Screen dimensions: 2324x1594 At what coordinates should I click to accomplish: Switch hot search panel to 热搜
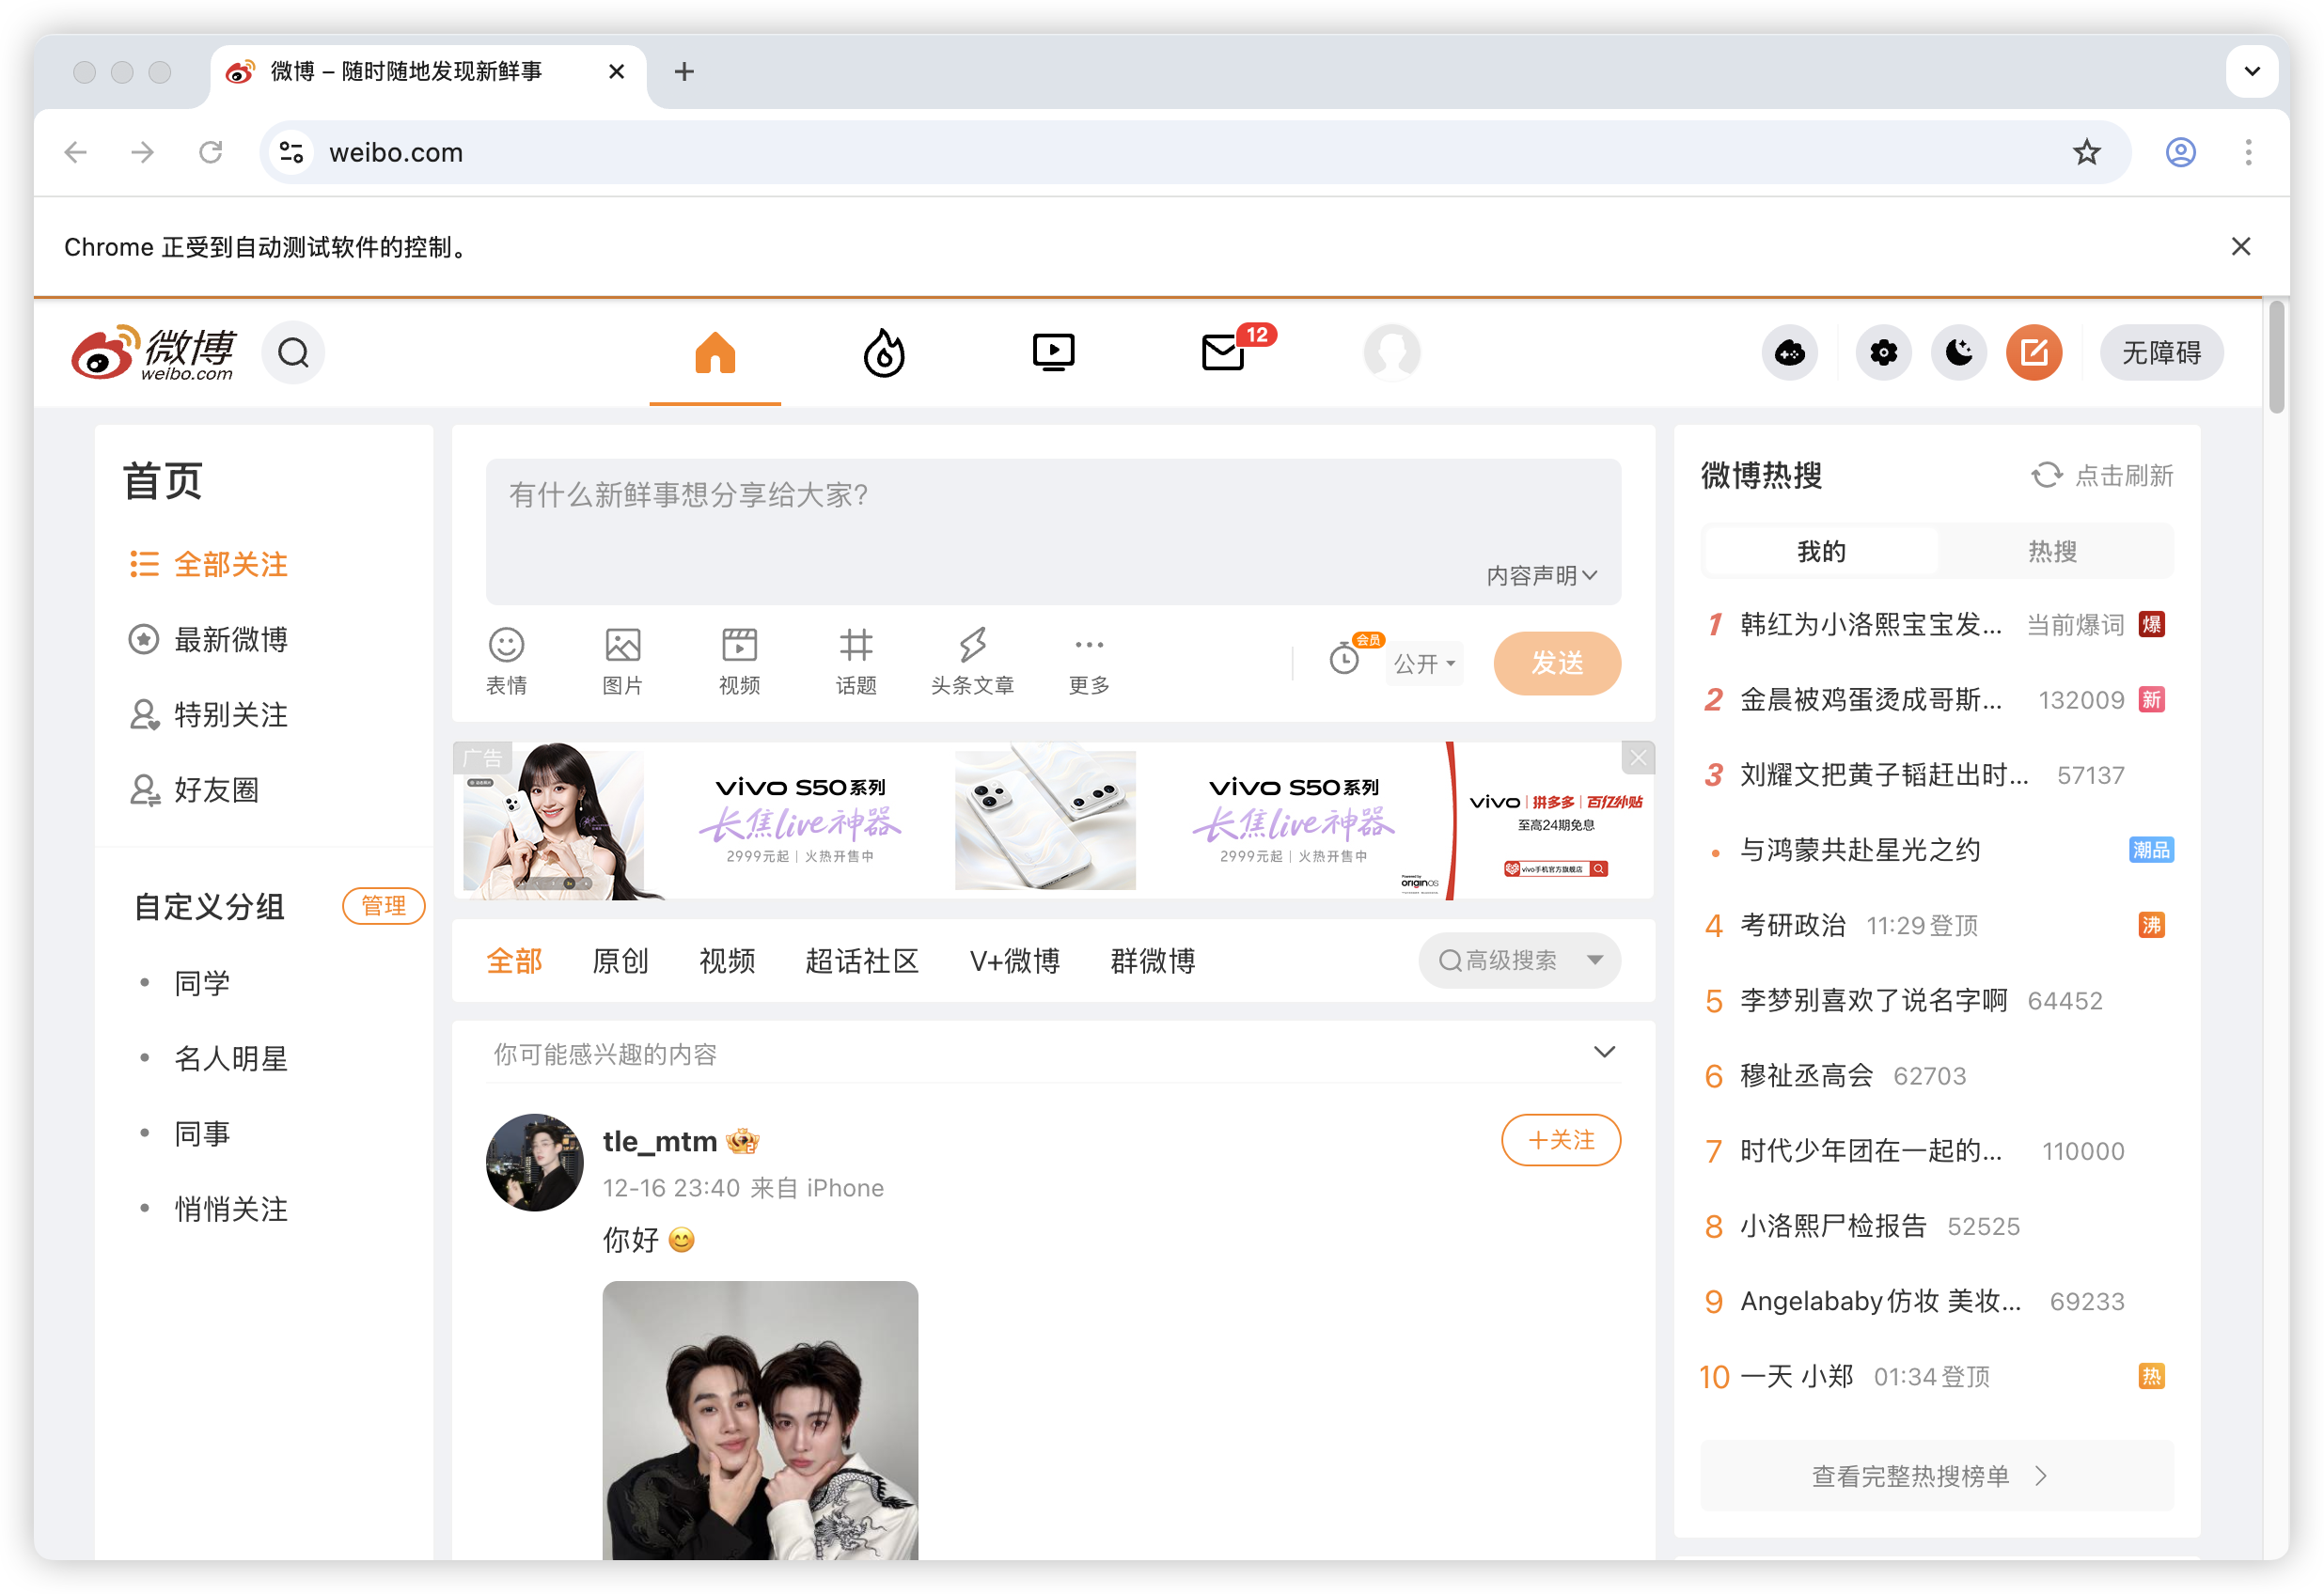pyautogui.click(x=2052, y=551)
